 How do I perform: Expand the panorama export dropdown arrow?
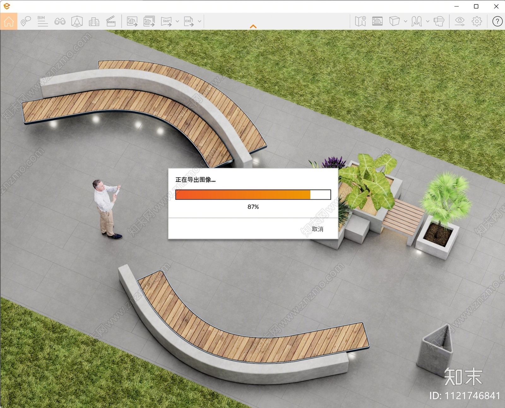177,21
